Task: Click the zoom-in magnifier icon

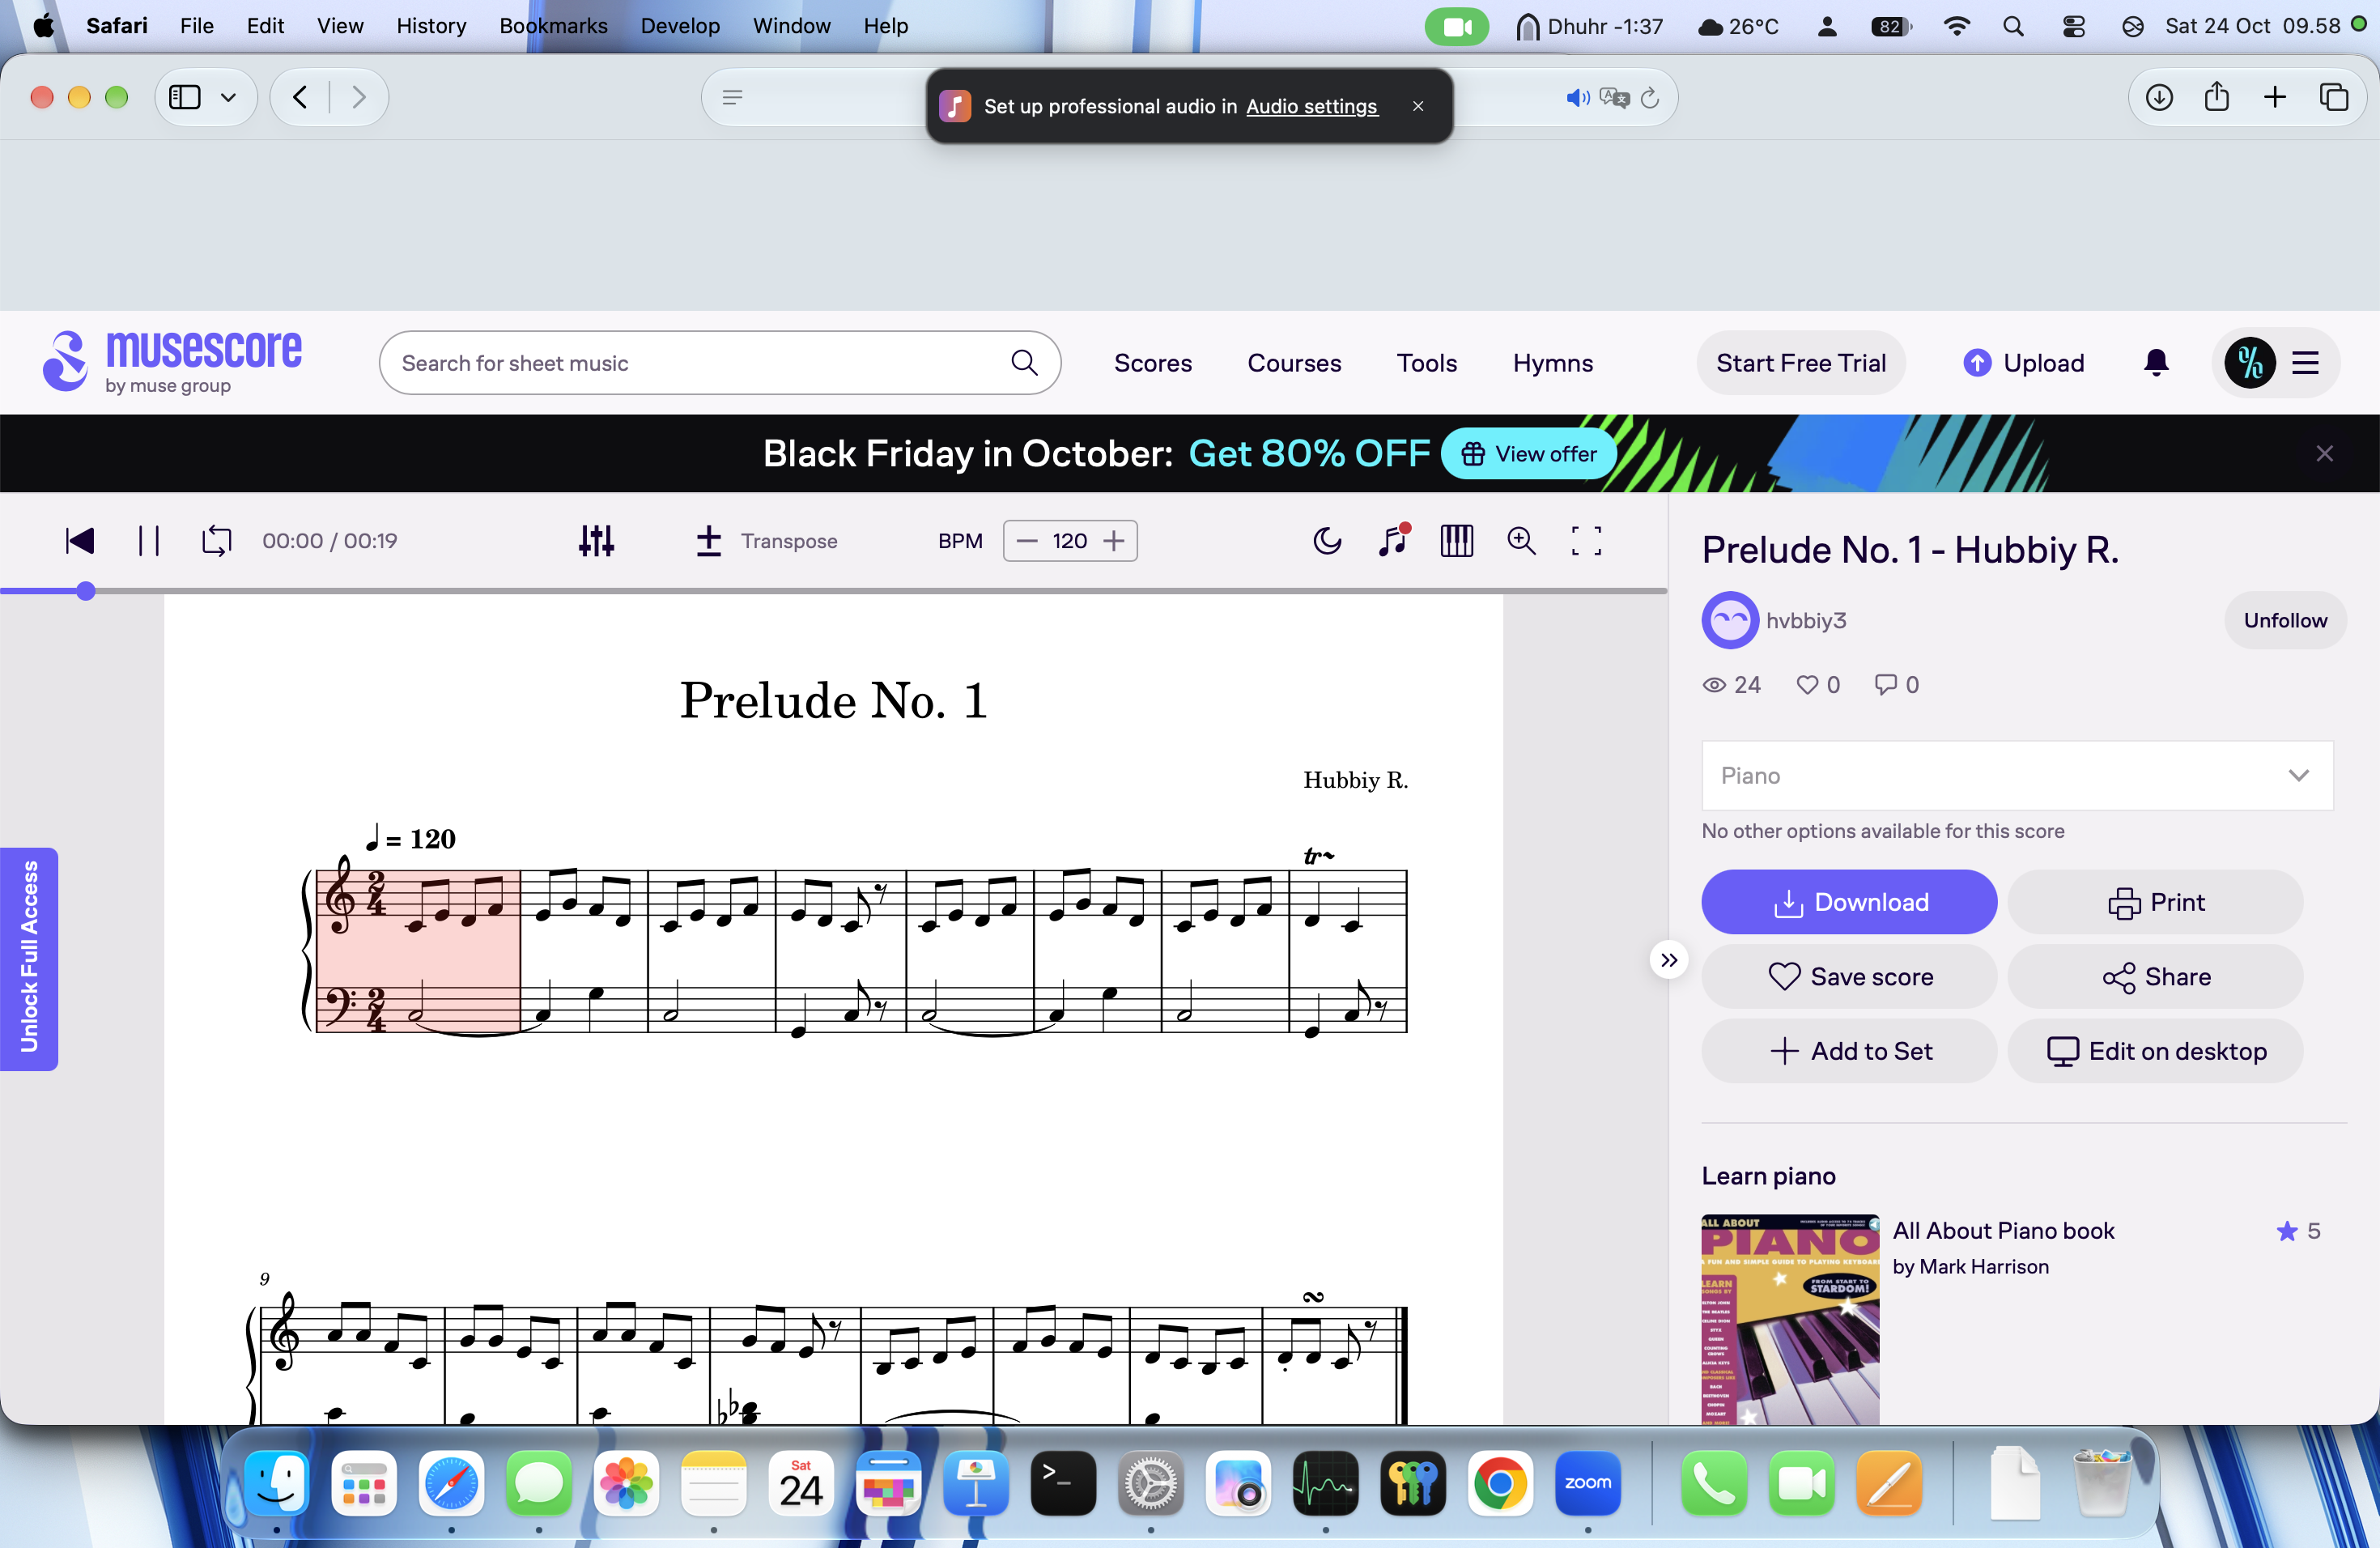Action: click(1521, 541)
